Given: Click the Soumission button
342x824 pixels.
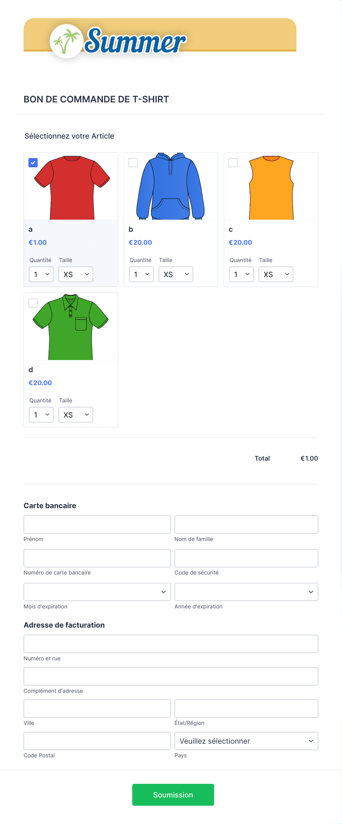Looking at the screenshot, I should pyautogui.click(x=173, y=795).
